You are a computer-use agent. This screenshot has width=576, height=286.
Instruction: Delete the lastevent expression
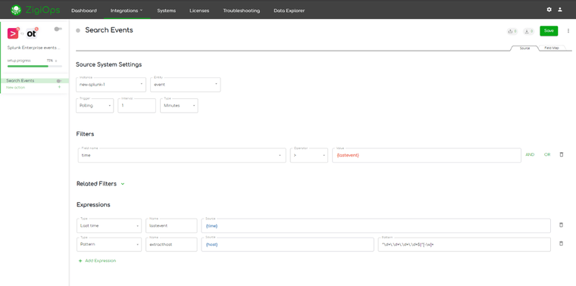pyautogui.click(x=561, y=225)
